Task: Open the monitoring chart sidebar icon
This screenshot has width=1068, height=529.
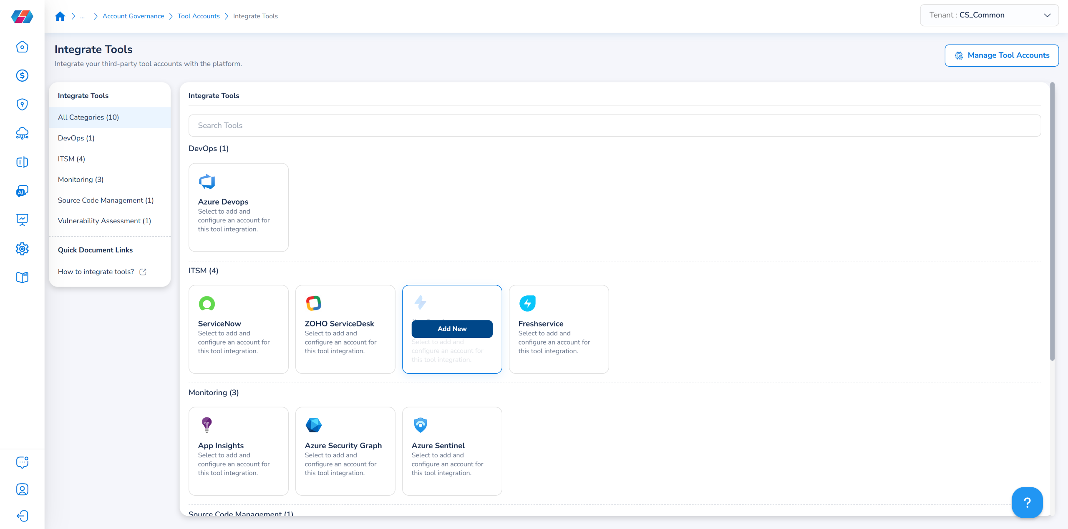Action: click(22, 220)
